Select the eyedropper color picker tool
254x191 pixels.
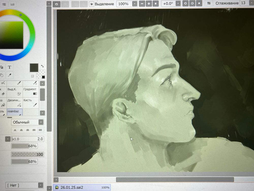tap(10, 75)
